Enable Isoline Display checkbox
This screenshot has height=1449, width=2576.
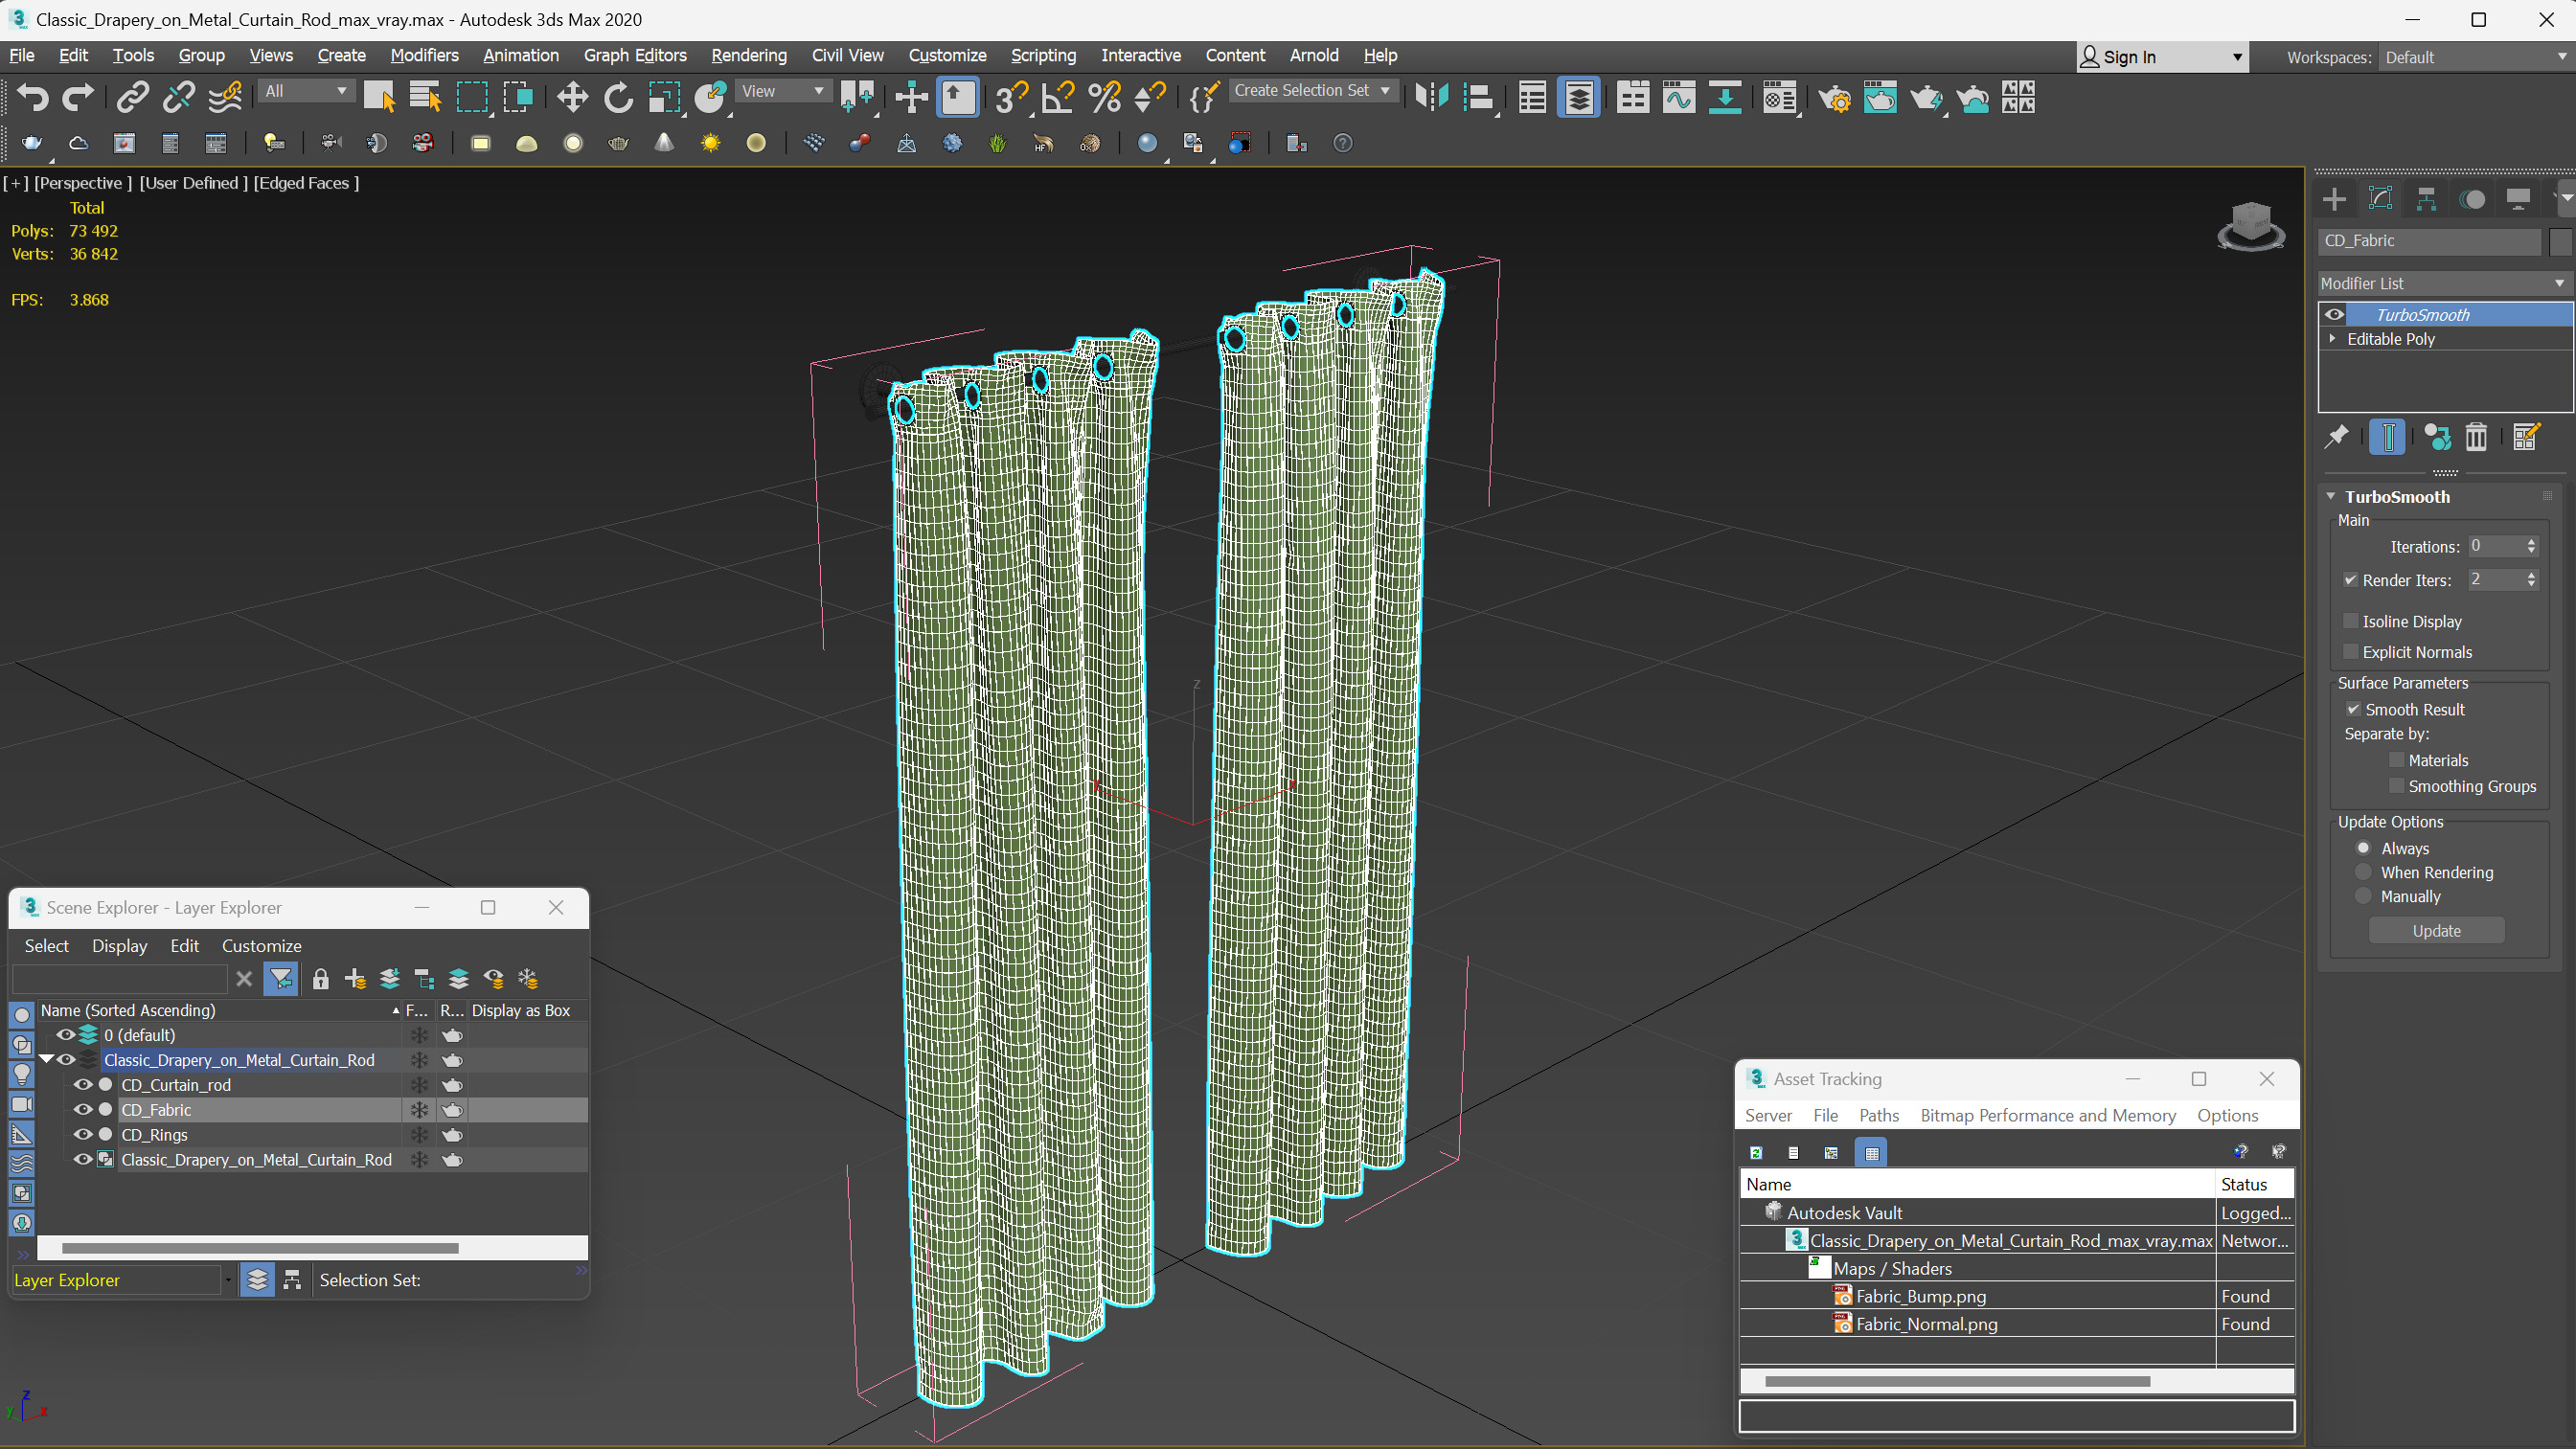[x=2351, y=621]
